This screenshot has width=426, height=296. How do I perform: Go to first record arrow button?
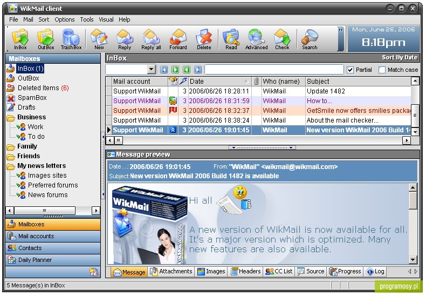164,70
